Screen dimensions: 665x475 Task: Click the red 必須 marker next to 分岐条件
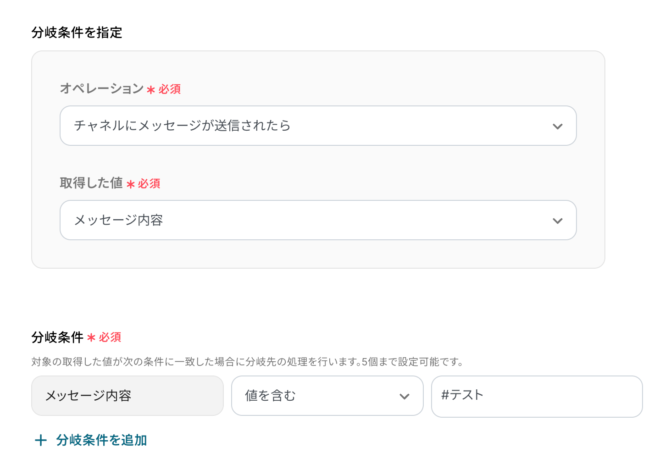click(x=110, y=337)
